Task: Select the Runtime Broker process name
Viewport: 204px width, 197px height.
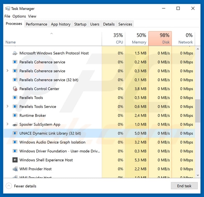Action: point(33,116)
